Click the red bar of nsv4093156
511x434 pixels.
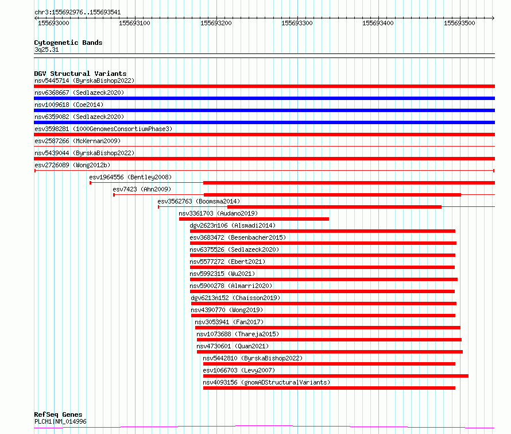329,388
